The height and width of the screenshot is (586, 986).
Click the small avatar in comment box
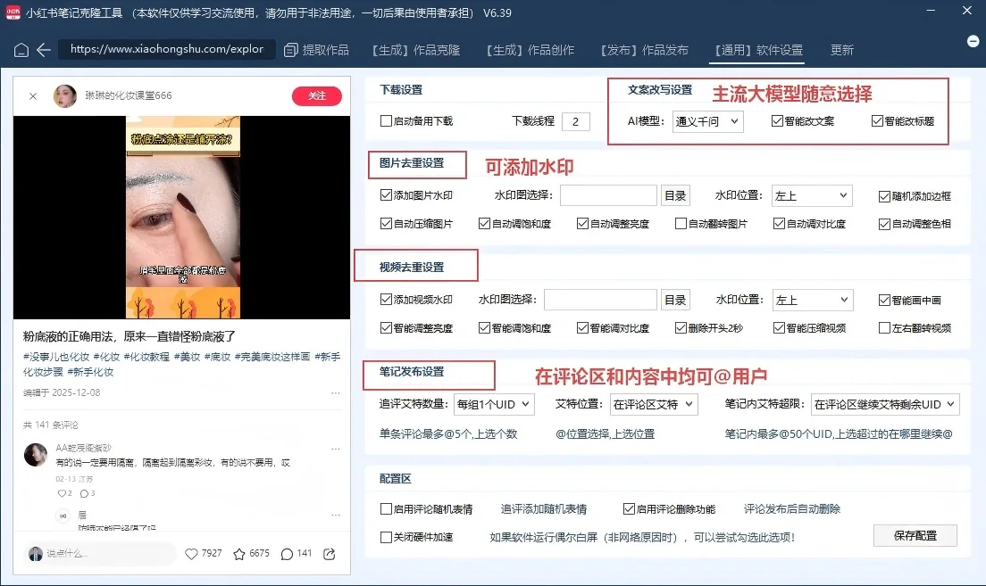click(x=36, y=553)
